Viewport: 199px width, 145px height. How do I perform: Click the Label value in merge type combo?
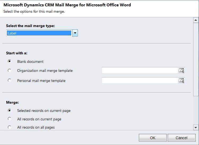pos(39,33)
